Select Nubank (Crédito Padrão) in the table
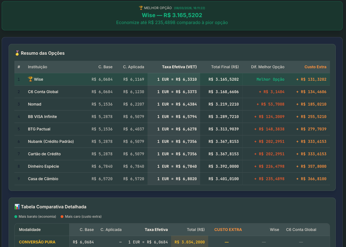 [51, 141]
